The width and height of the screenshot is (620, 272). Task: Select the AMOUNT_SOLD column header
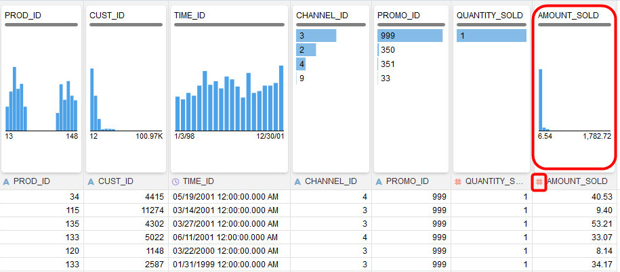[576, 181]
